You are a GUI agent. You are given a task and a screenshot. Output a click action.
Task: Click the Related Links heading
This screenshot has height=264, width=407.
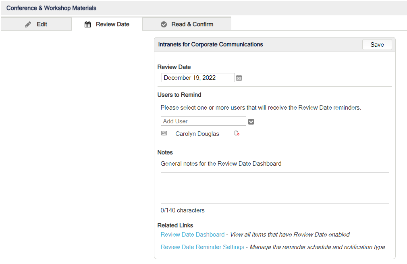click(x=175, y=225)
